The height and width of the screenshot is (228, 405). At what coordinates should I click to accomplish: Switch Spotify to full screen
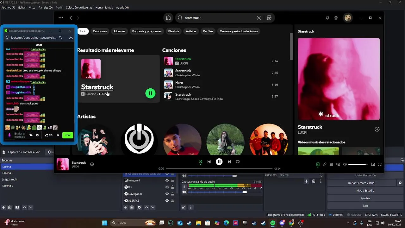[380, 164]
